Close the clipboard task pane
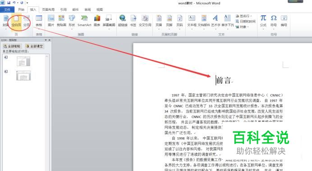312x171 pixels. (x=49, y=40)
